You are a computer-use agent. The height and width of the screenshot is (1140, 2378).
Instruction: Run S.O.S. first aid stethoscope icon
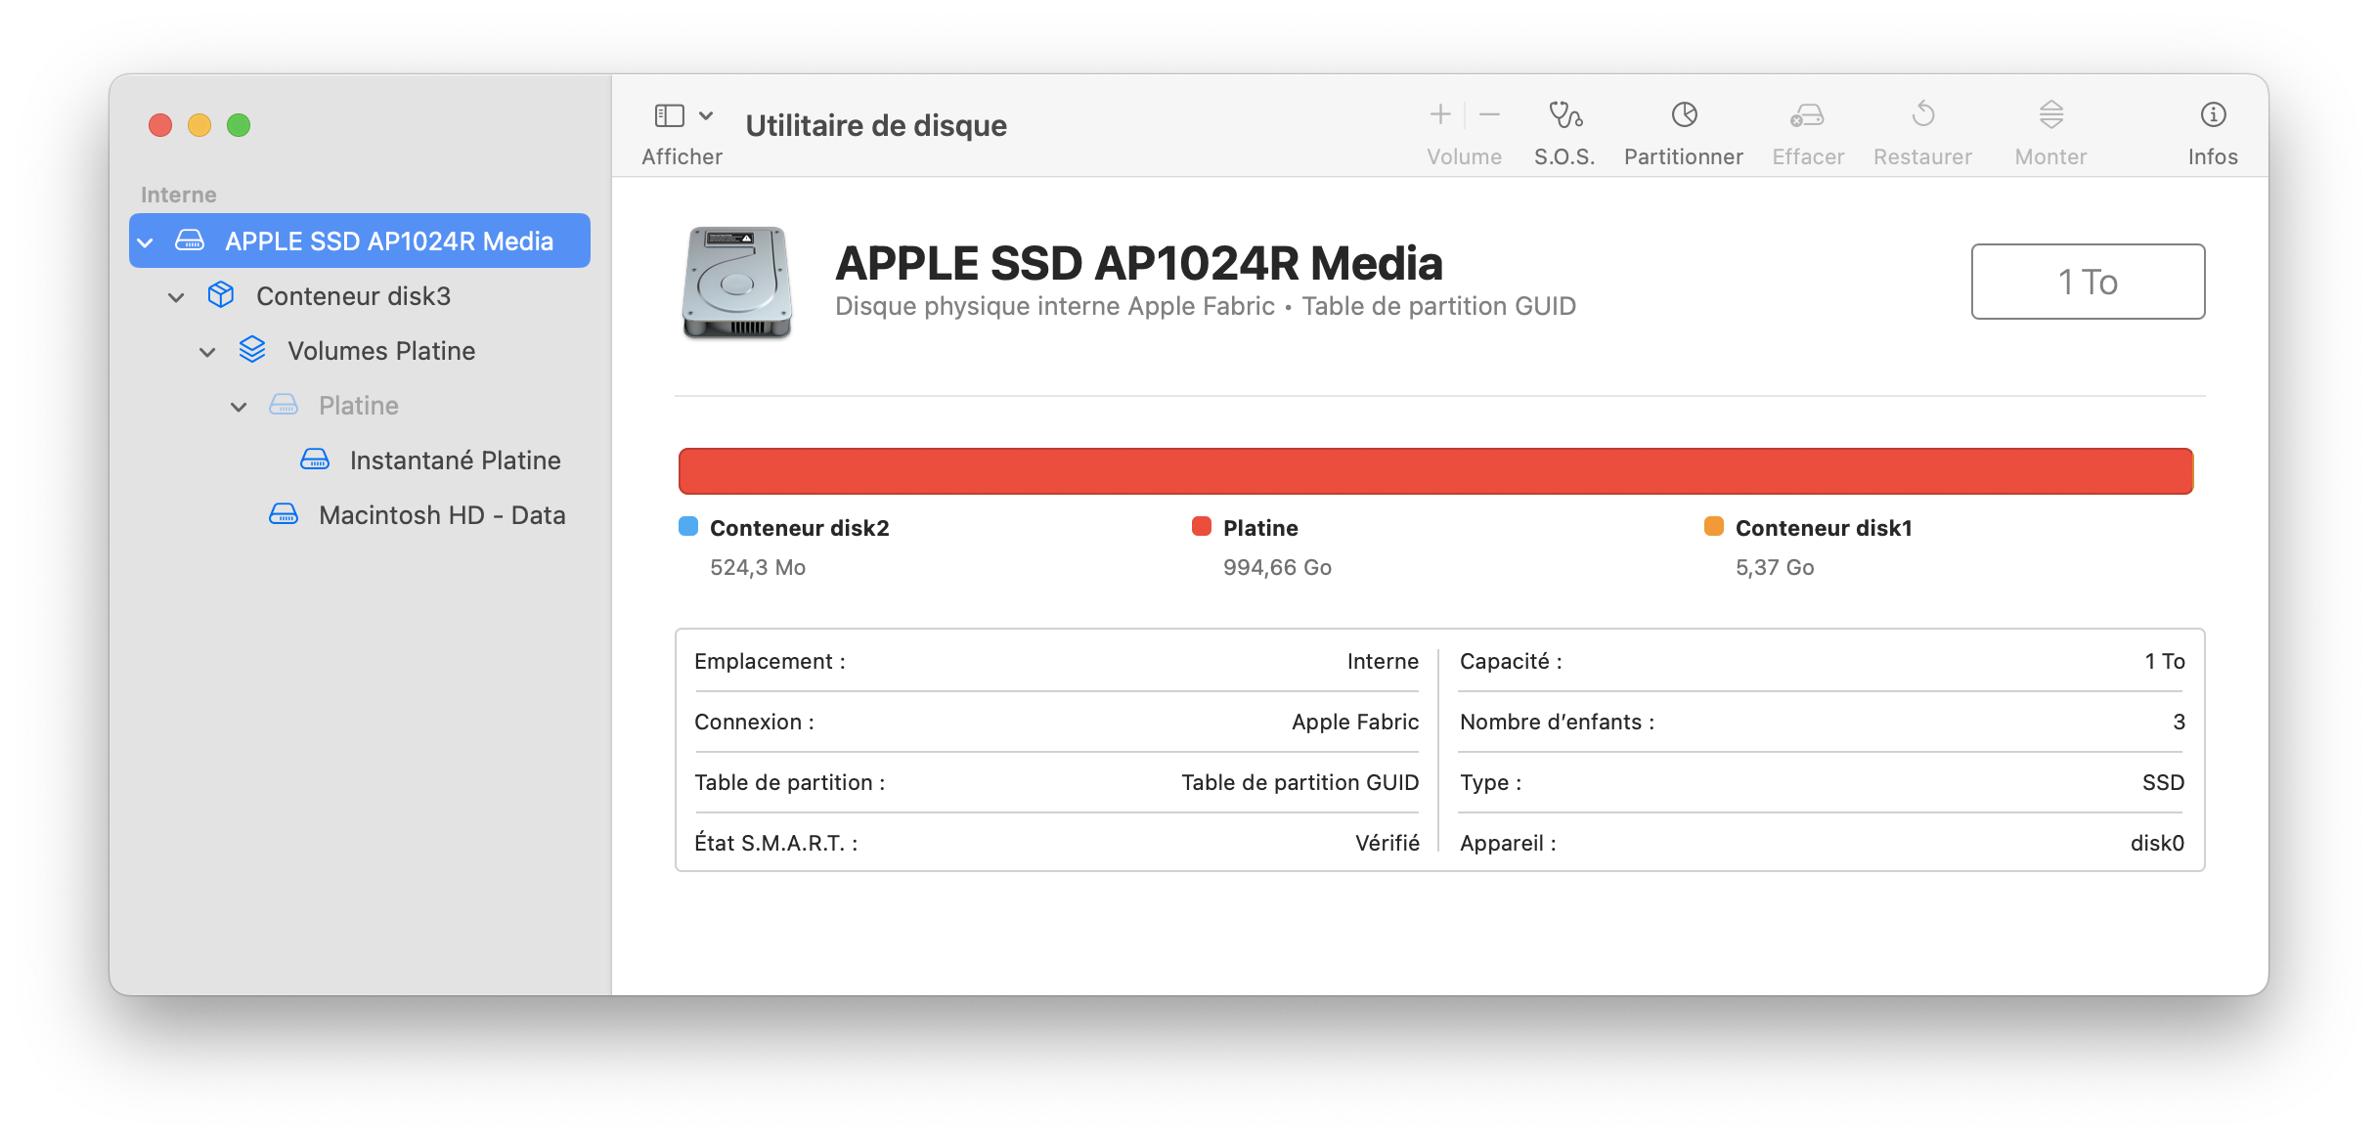[x=1564, y=116]
